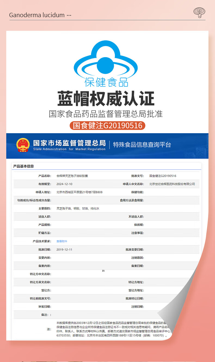Click the 备案日期 label

[137, 266]
